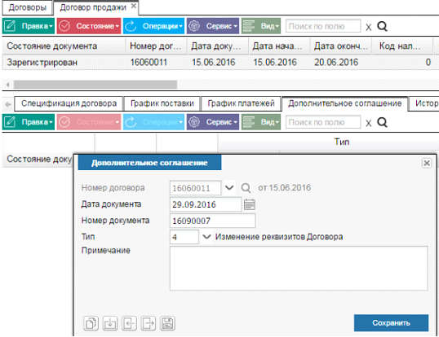Screen dimensions: 439x337
Task: Click the download-arrow icon in dialog footer
Action: pos(110,323)
